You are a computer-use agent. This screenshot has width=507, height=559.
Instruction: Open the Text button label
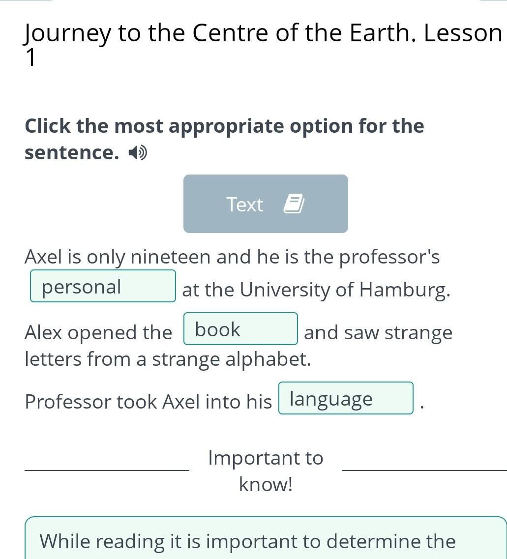coord(245,205)
